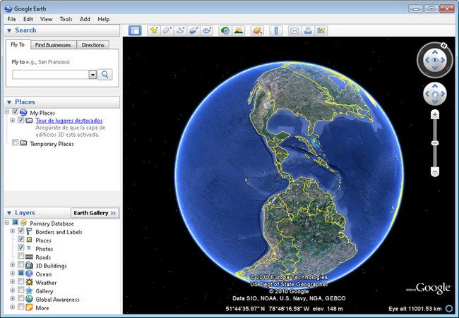Click the email envelope toolbar icon
The height and width of the screenshot is (318, 459).
294,31
